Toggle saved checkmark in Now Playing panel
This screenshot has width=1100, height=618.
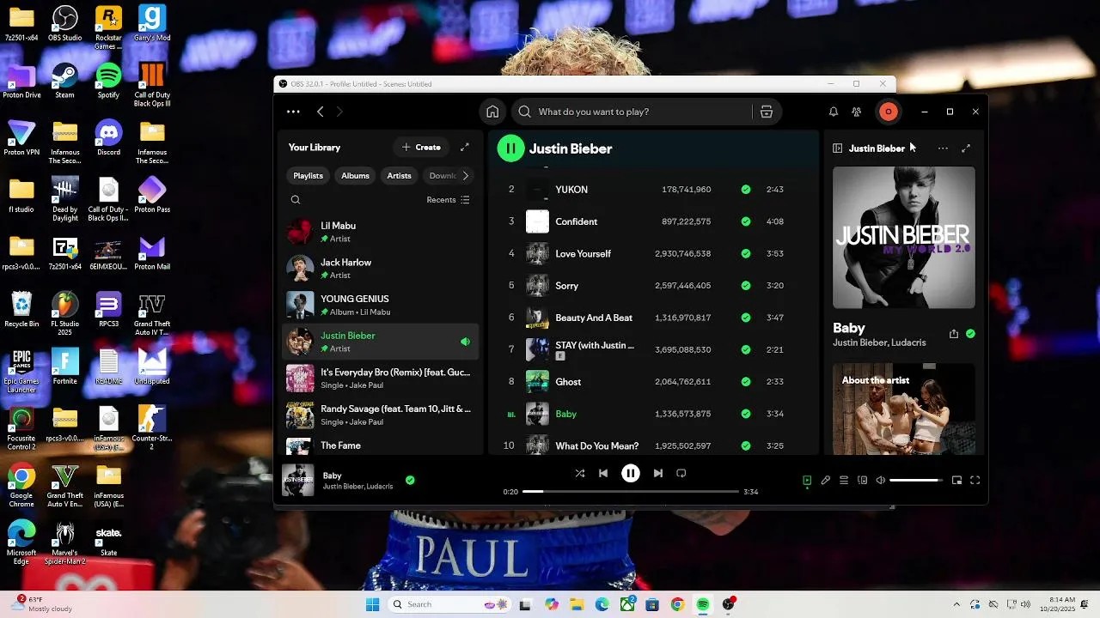(970, 334)
